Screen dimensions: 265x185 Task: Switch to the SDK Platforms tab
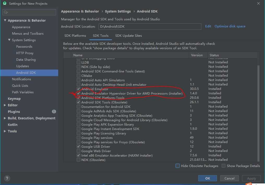click(x=75, y=36)
